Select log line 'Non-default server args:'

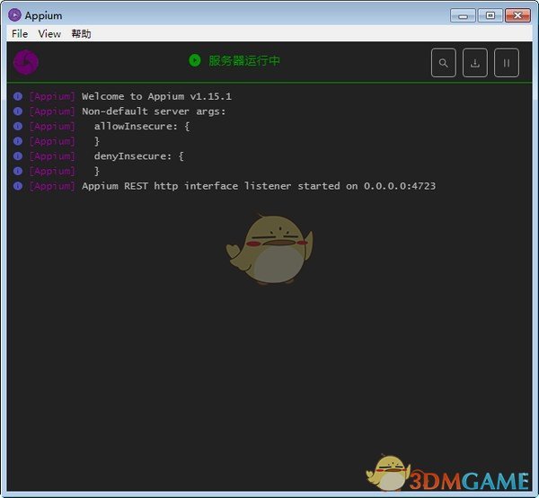tap(154, 111)
